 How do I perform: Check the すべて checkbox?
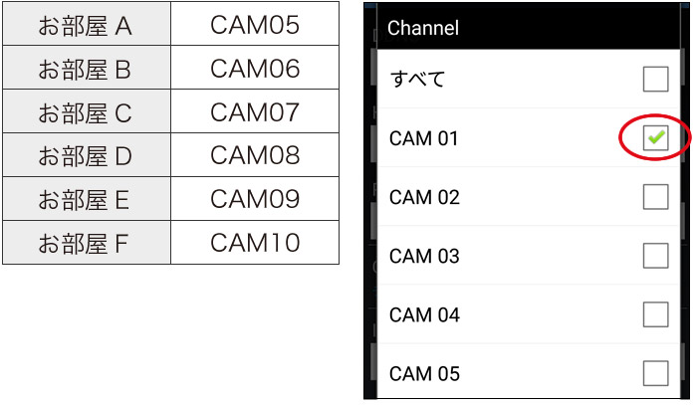pos(655,80)
